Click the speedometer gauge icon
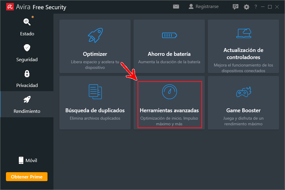The width and height of the screenshot is (285, 190). tap(170, 92)
